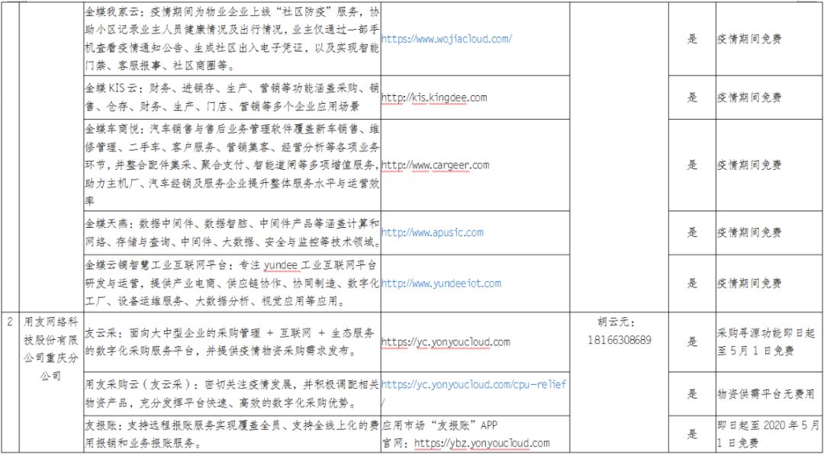The image size is (824, 455).
Task: Click the 友云采 description cell
Action: (232, 341)
